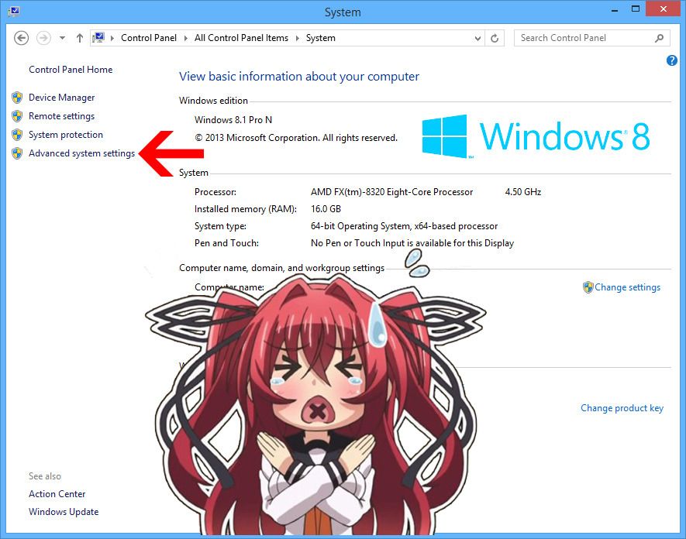The image size is (686, 539).
Task: Click the shield icon next to Change settings
Action: [588, 287]
